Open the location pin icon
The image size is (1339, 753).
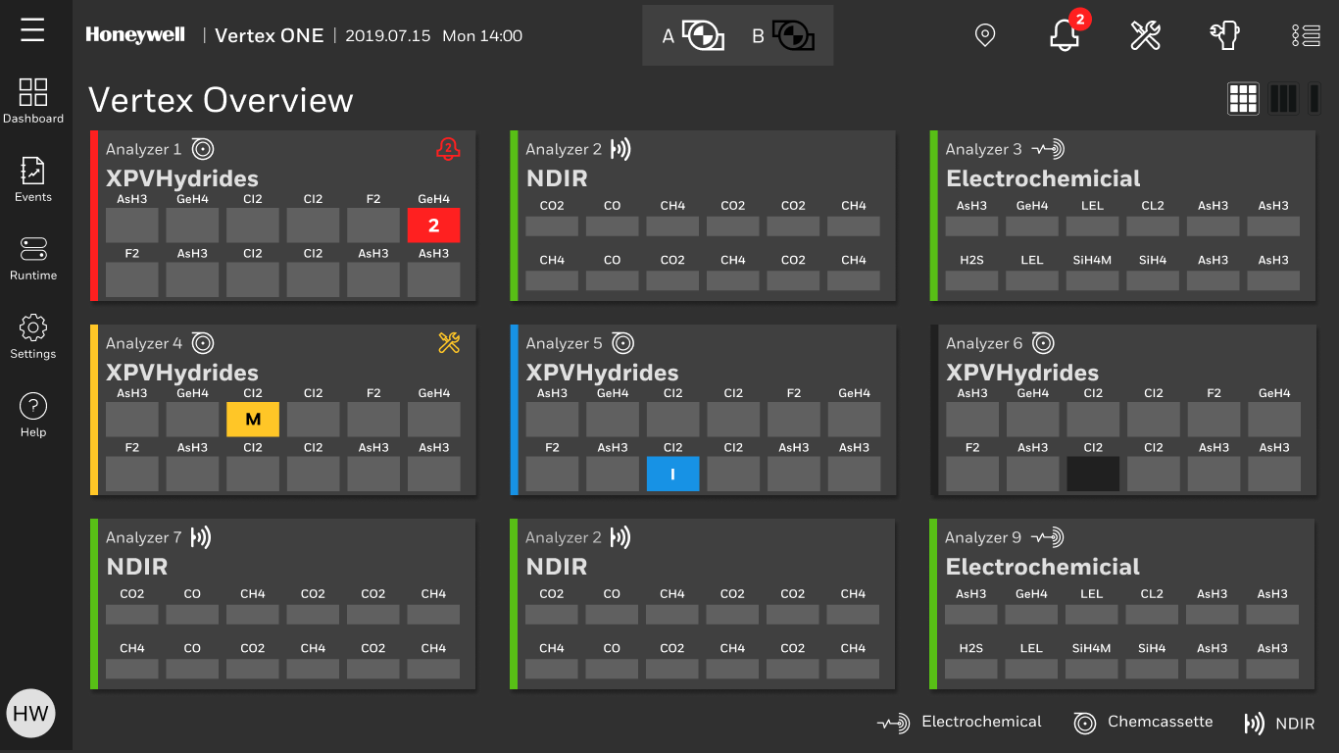(985, 35)
